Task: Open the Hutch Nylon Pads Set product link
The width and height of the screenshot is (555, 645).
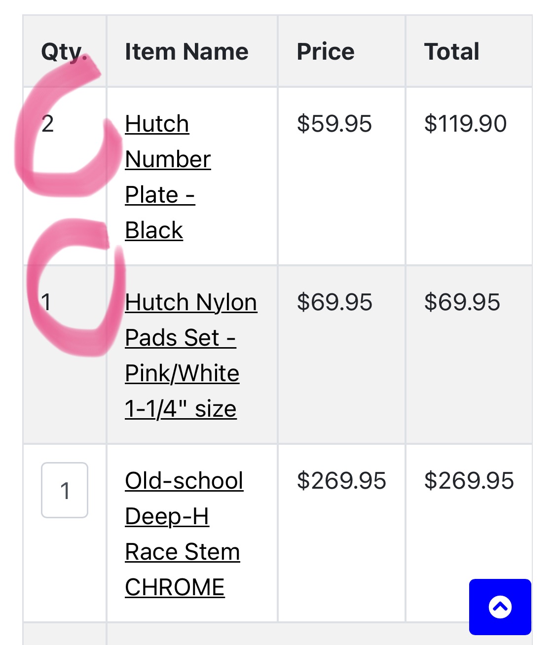Action: pos(190,355)
